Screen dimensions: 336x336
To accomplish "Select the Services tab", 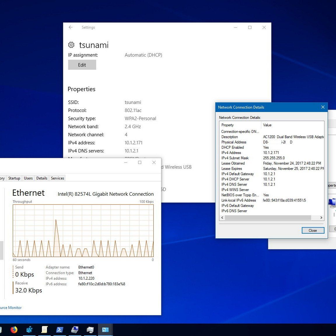I will coord(57,178).
